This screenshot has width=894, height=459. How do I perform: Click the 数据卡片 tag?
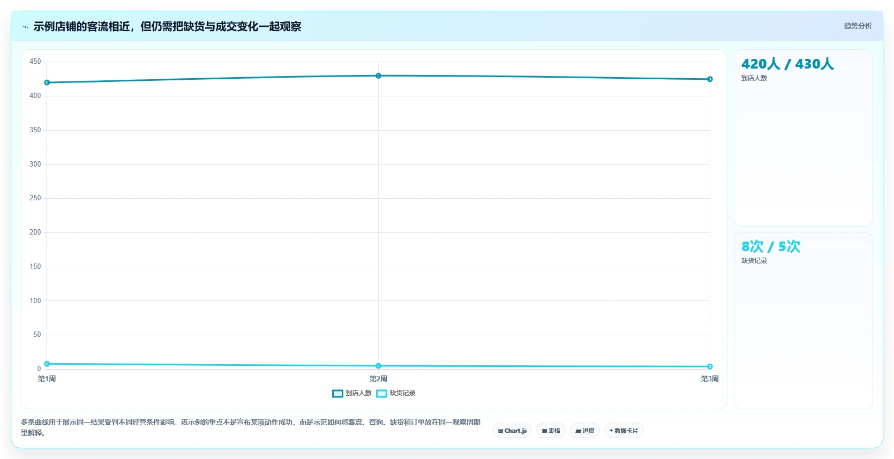[x=624, y=431]
